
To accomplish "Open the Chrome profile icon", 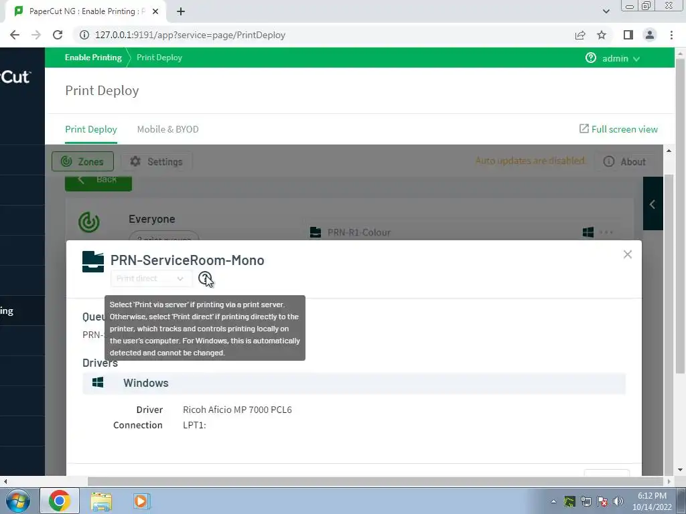I will (x=650, y=35).
